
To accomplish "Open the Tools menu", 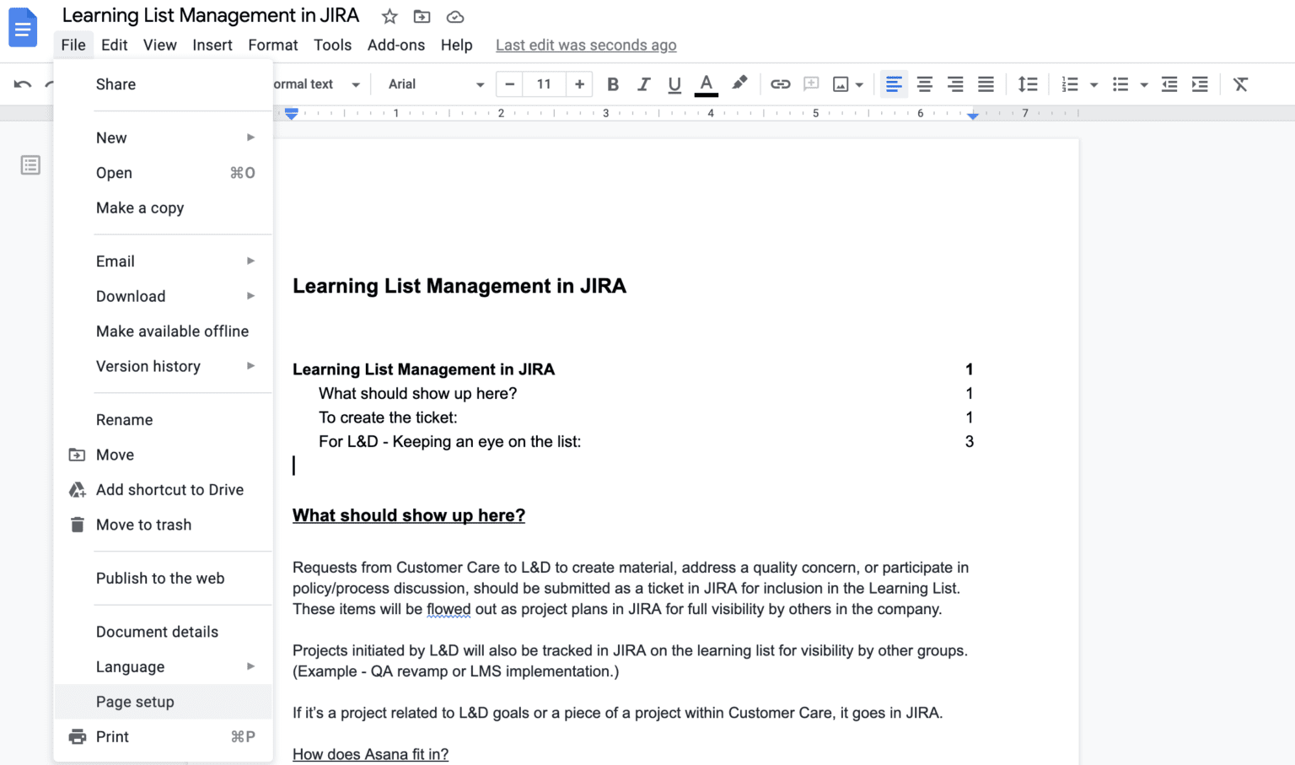I will [332, 45].
